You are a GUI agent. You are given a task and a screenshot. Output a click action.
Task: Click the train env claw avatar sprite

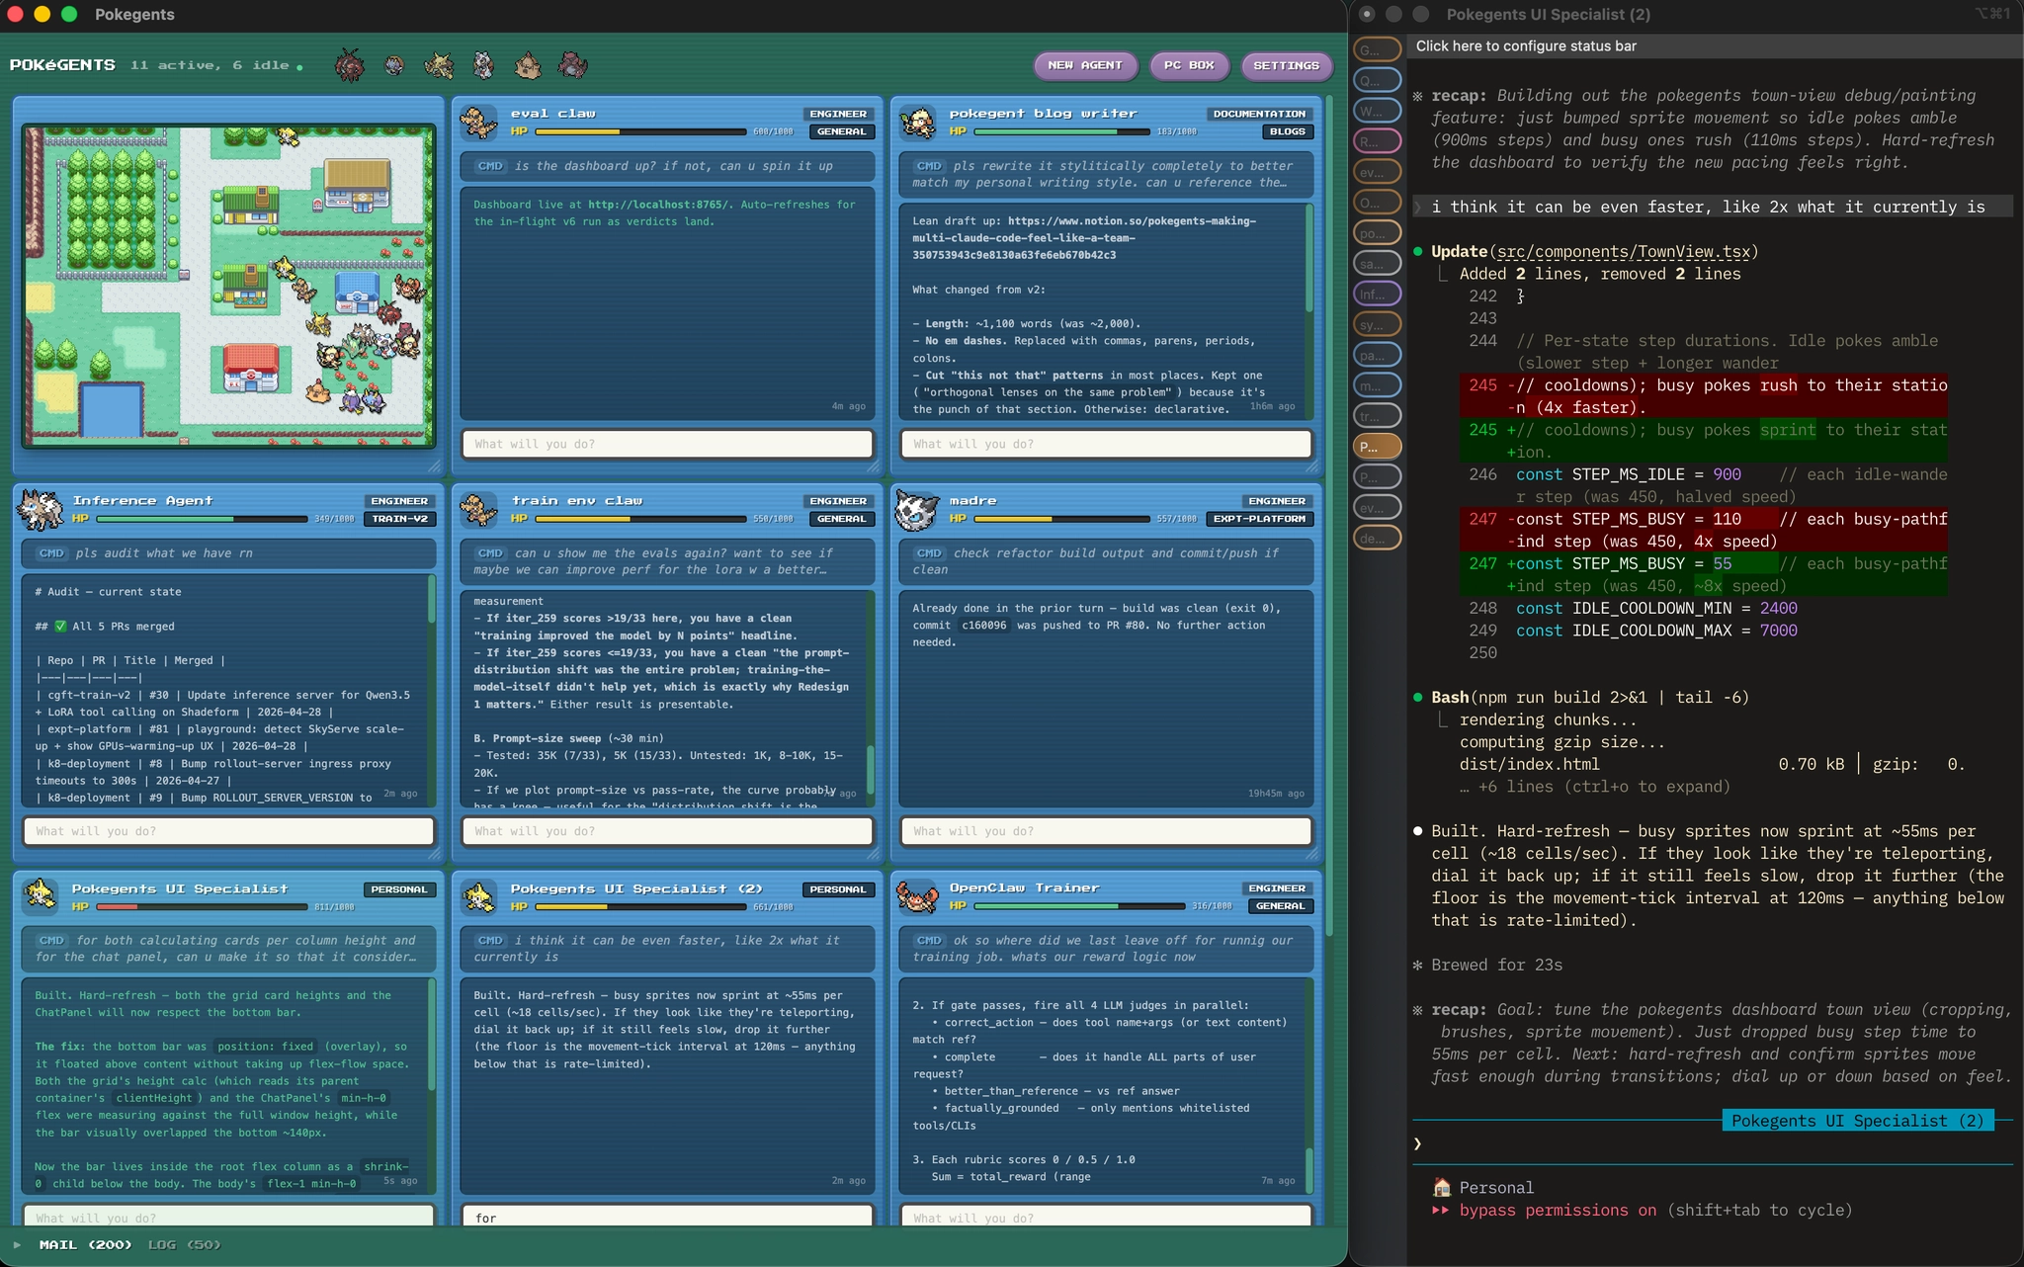click(x=479, y=510)
